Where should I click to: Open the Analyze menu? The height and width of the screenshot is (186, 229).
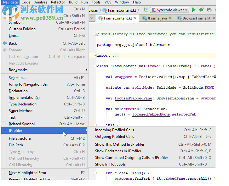[x=41, y=2]
